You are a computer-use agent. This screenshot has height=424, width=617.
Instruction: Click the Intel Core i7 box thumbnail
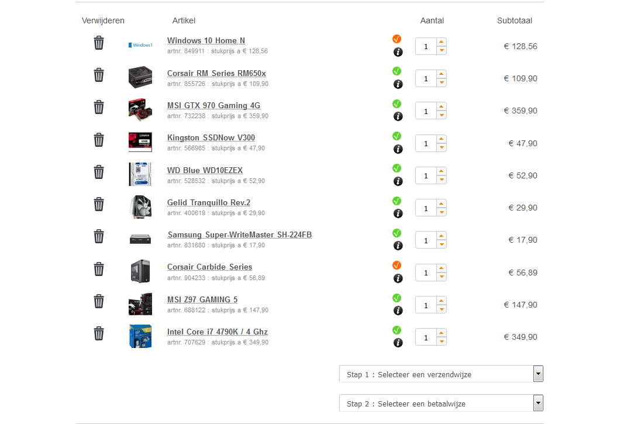[140, 336]
